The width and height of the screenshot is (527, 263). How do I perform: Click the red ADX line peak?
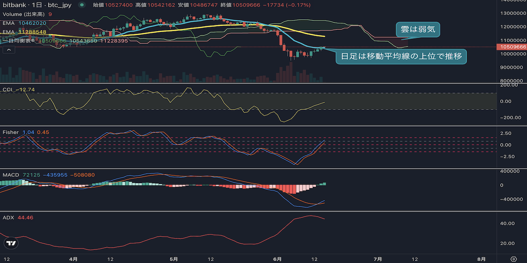click(311, 216)
